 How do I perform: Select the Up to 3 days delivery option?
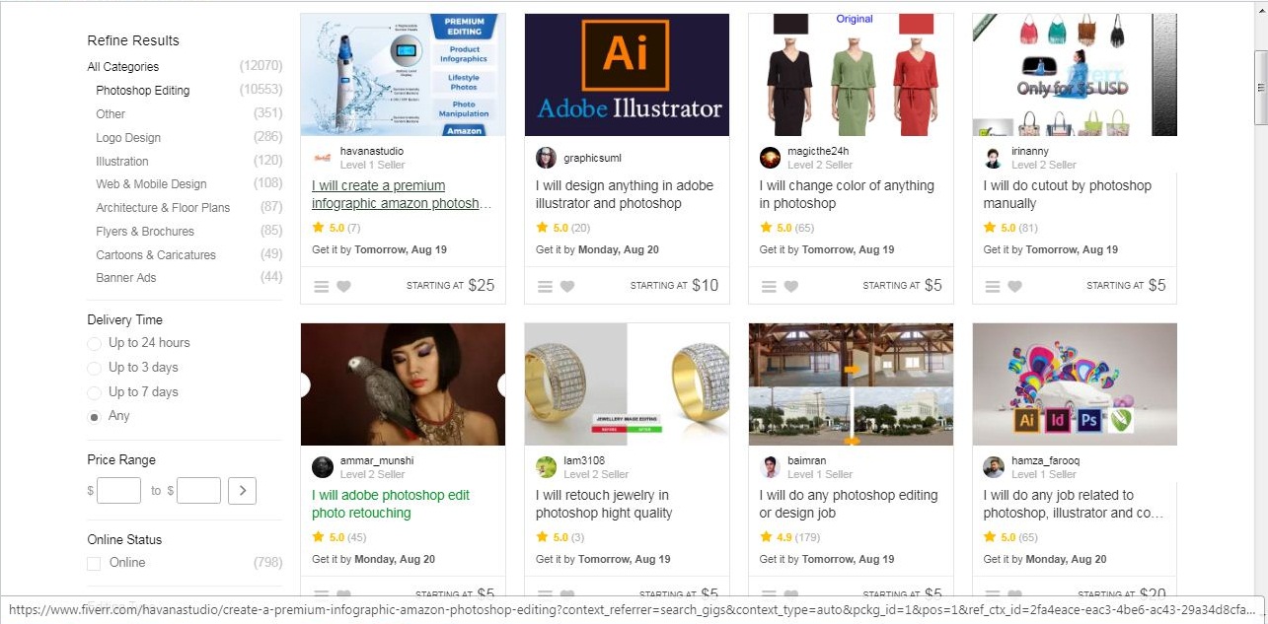click(x=94, y=368)
